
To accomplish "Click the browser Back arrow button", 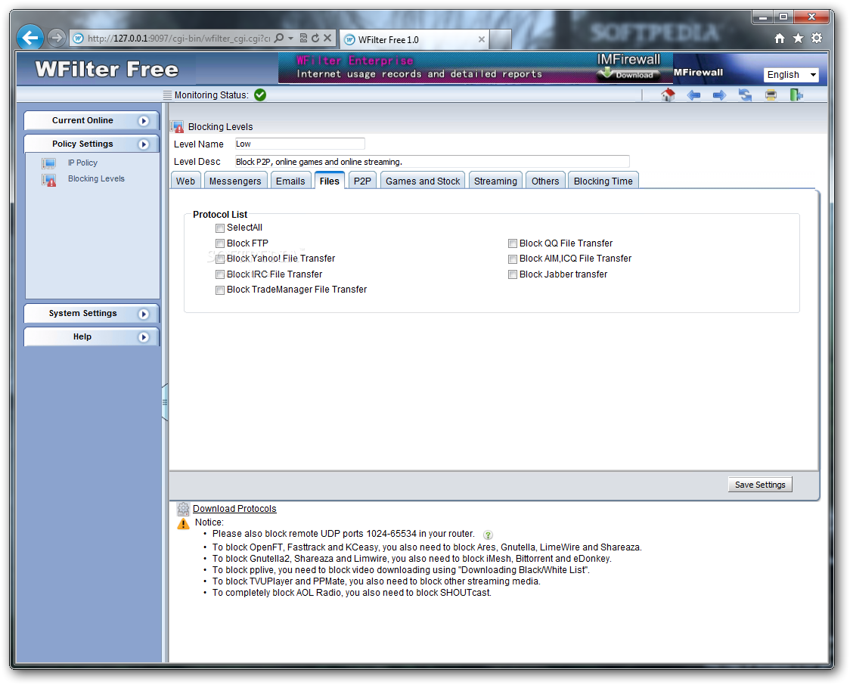I will (29, 38).
